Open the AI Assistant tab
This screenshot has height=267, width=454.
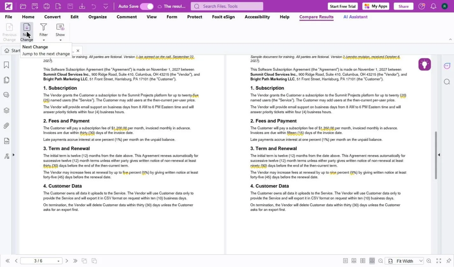355,17
